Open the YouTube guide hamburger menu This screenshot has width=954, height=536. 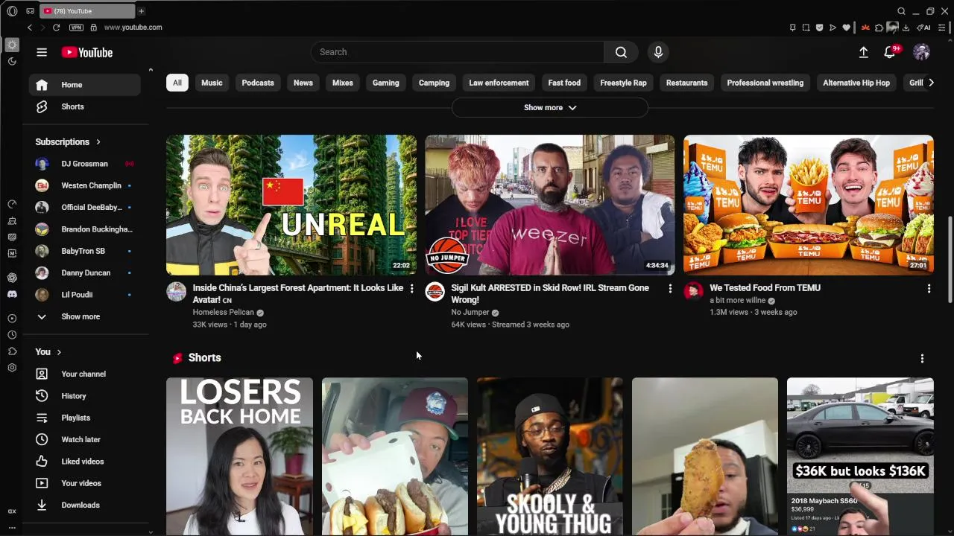point(42,52)
